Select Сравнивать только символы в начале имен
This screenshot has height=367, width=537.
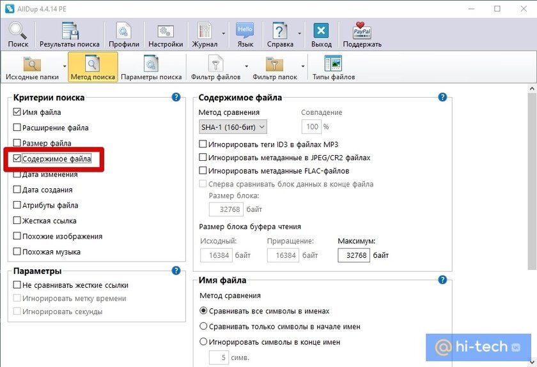click(x=203, y=326)
